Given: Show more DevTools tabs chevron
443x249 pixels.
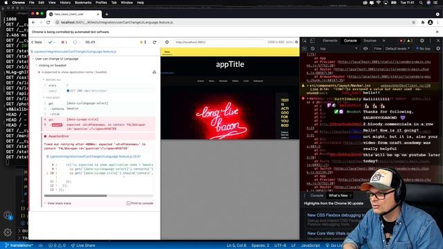Looking at the screenshot, I should tap(383, 41).
